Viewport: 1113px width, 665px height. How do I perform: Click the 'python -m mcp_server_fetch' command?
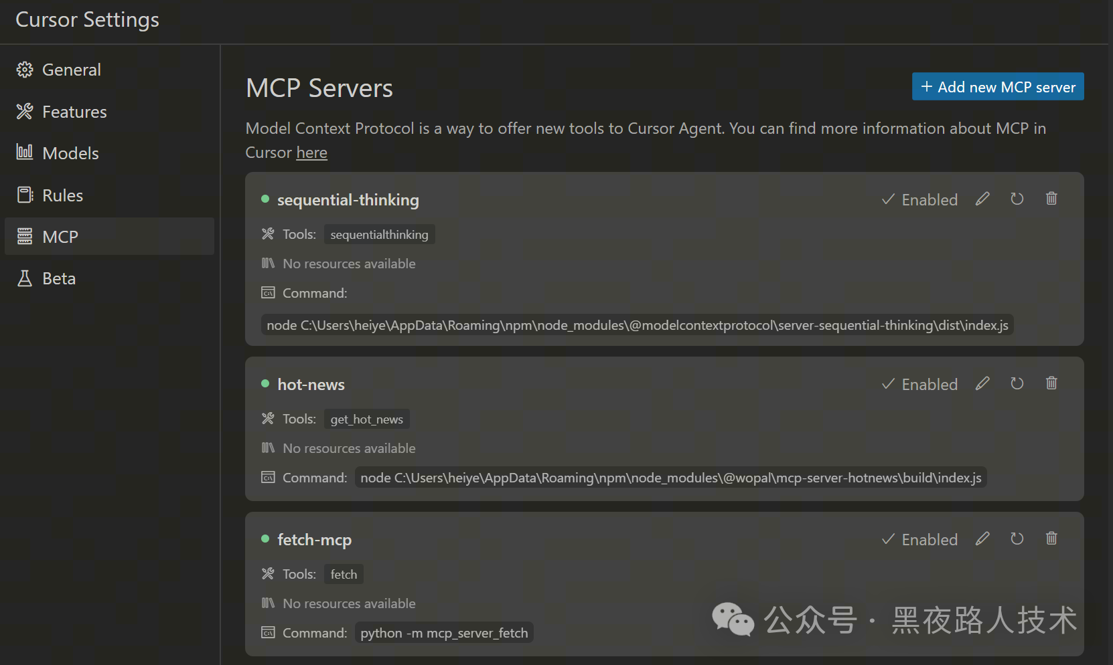pos(444,633)
